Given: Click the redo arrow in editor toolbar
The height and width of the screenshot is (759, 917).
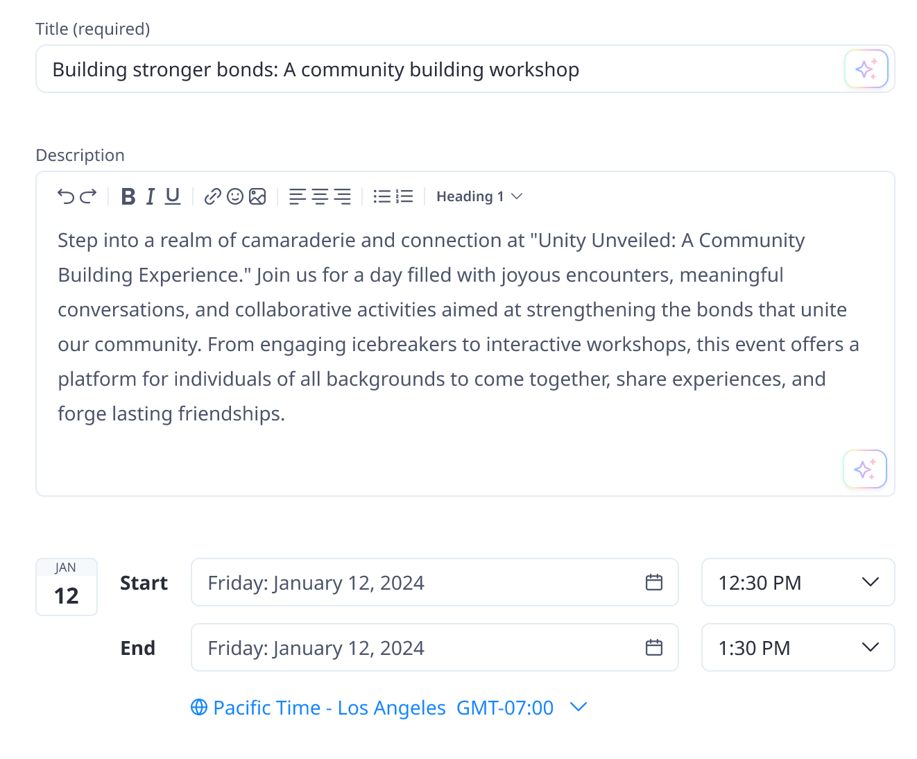Looking at the screenshot, I should [88, 197].
